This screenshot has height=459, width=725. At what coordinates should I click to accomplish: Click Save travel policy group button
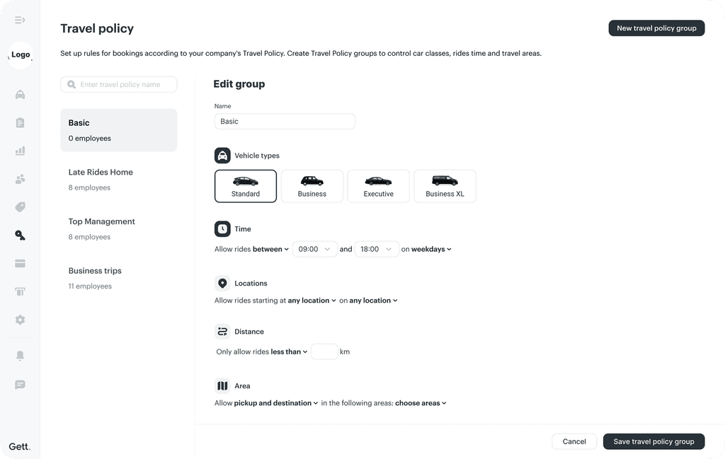[653, 441]
